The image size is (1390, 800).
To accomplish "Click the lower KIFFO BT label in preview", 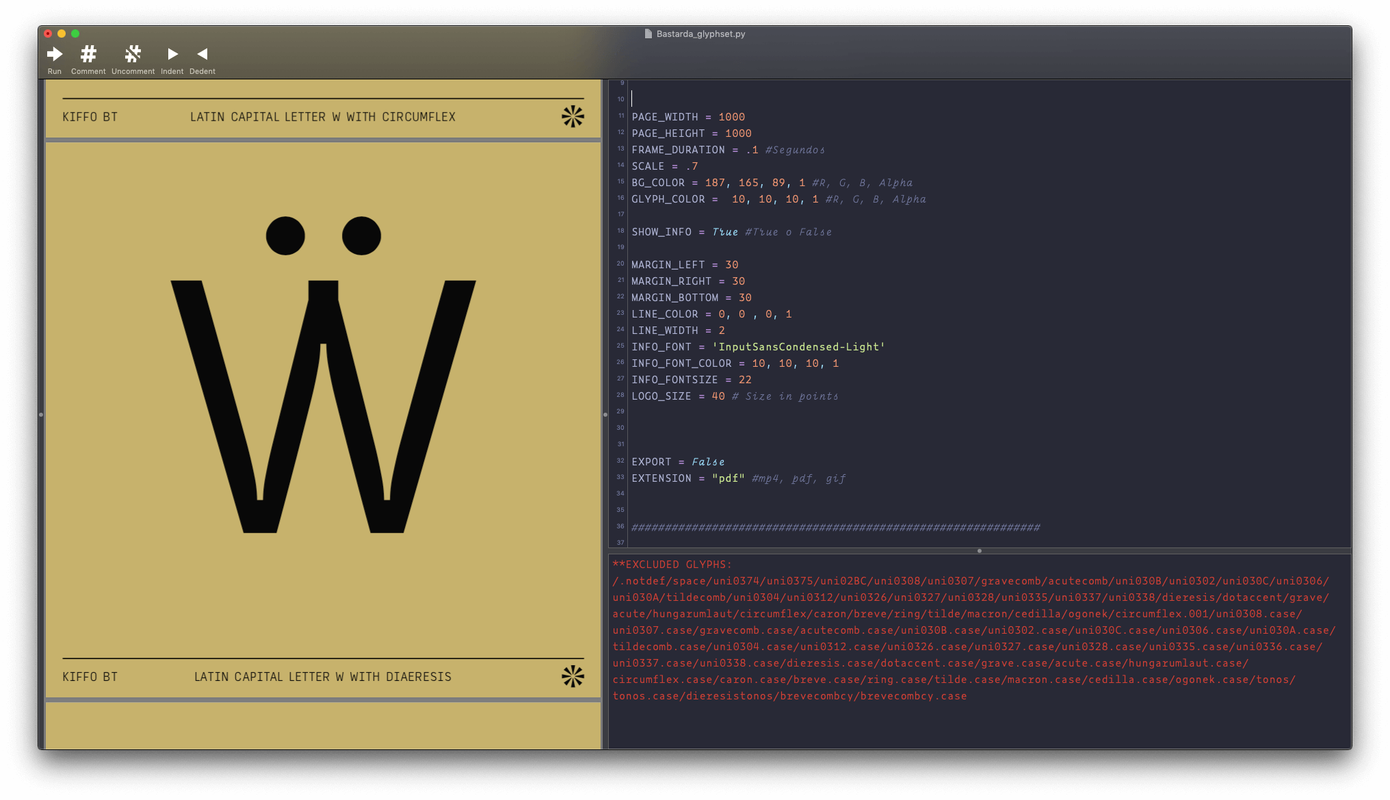I will [x=90, y=677].
